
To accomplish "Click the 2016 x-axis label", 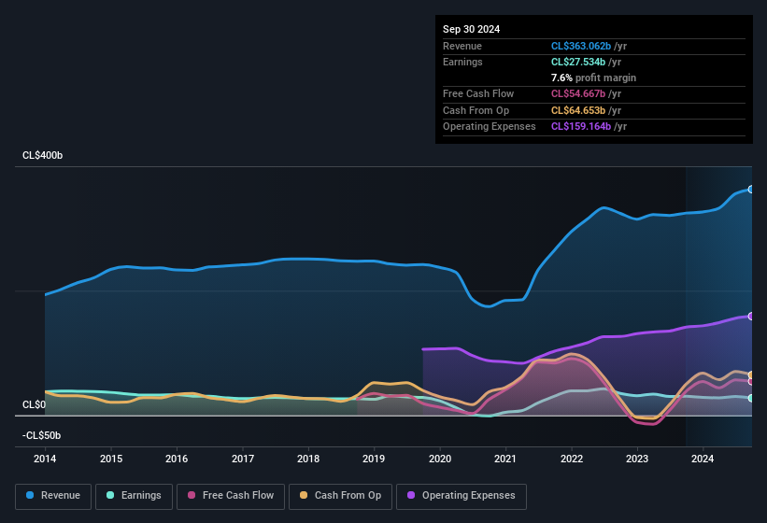I will pyautogui.click(x=177, y=459).
